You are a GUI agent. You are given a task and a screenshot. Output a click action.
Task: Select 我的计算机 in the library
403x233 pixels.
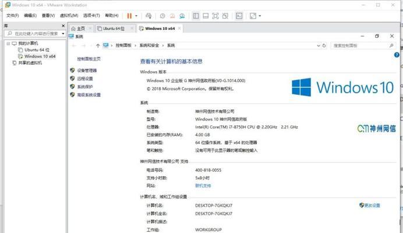click(x=28, y=44)
